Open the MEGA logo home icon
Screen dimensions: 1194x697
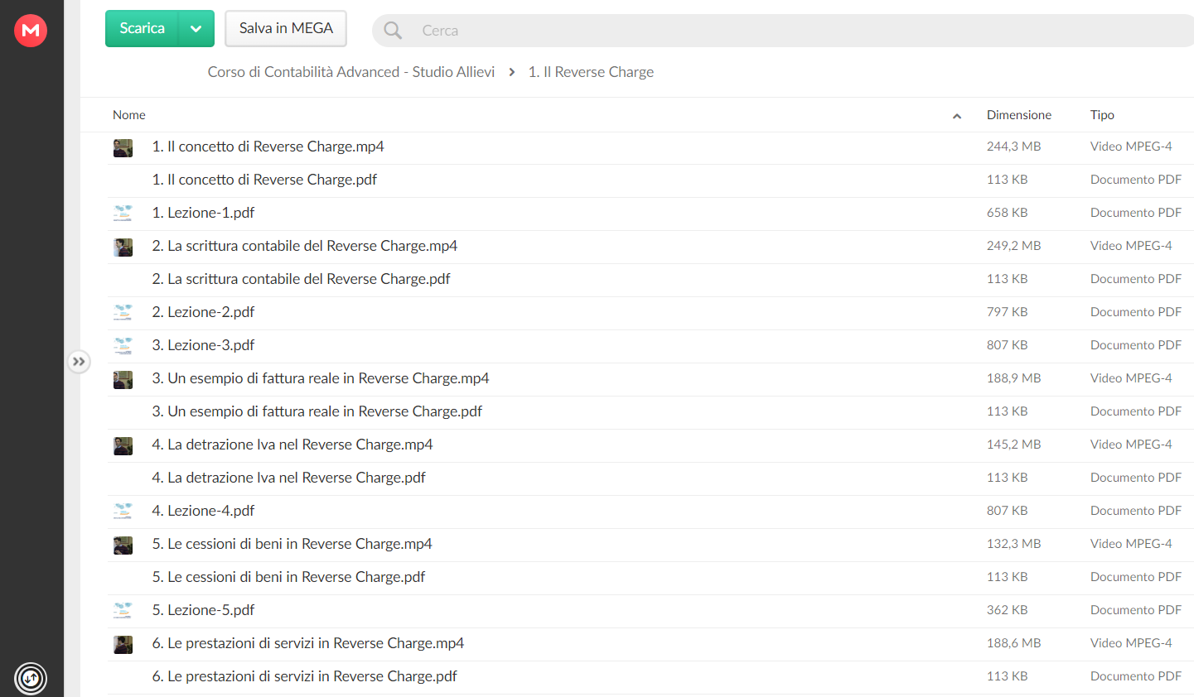tap(31, 31)
